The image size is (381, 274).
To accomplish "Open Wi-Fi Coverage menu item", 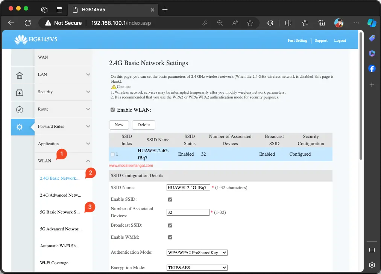I will pos(54,263).
